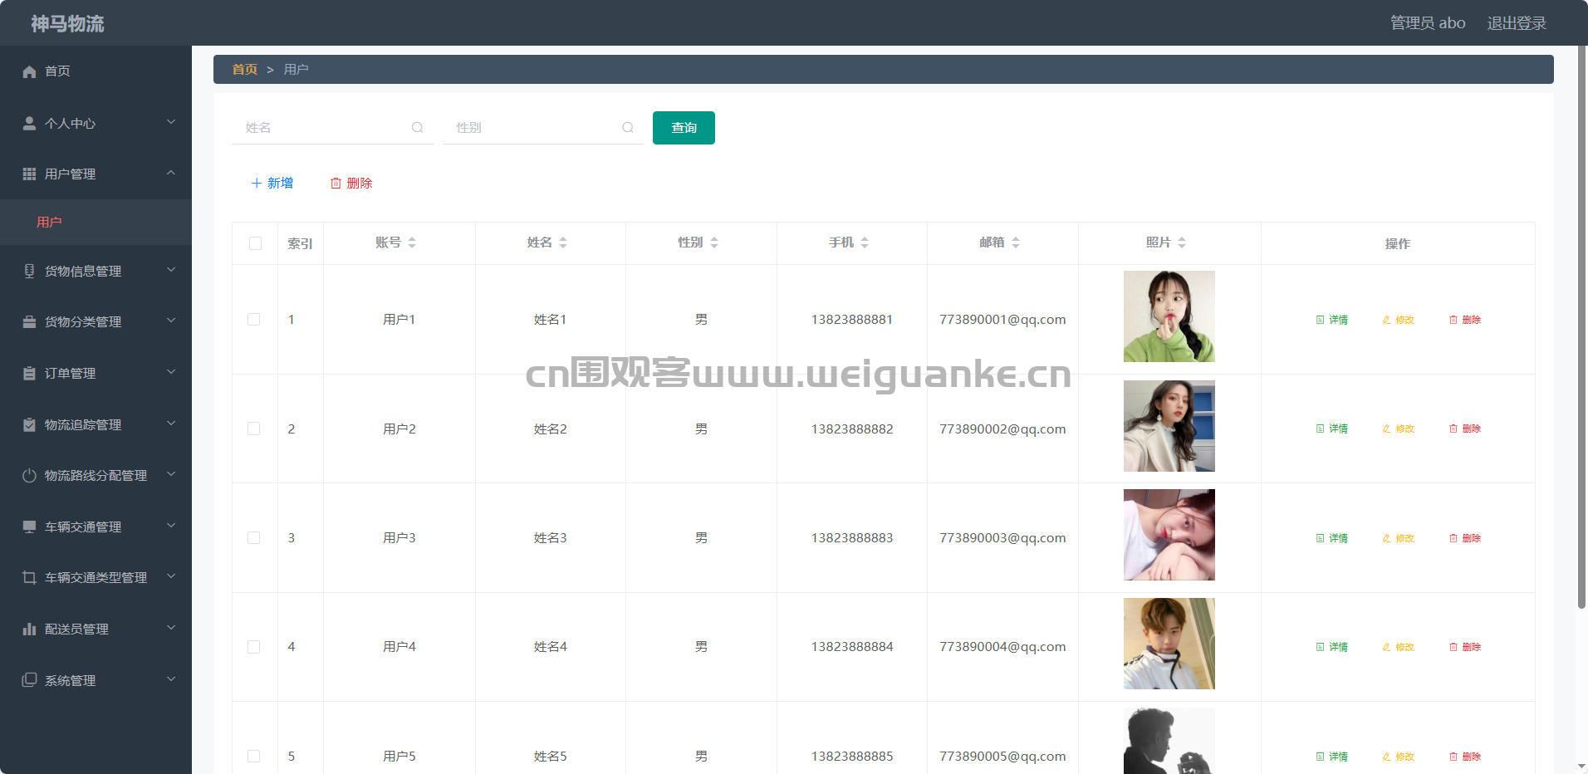
Task: Click the search icon in 性别 field
Action: 628,128
